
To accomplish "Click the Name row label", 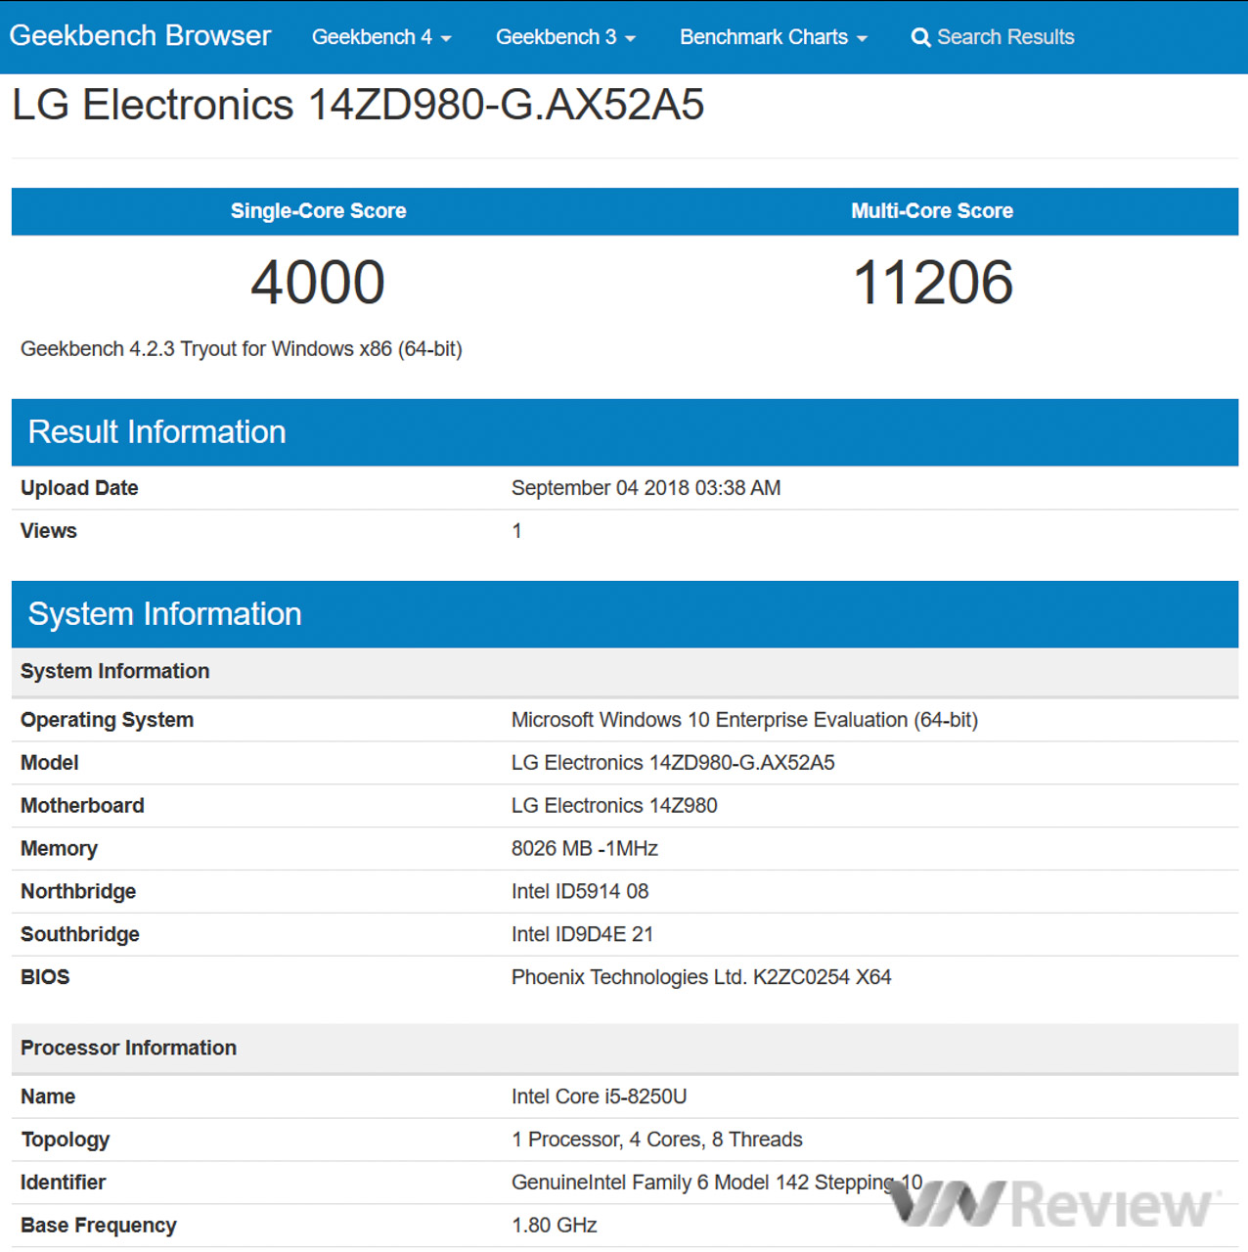I will point(48,1096).
